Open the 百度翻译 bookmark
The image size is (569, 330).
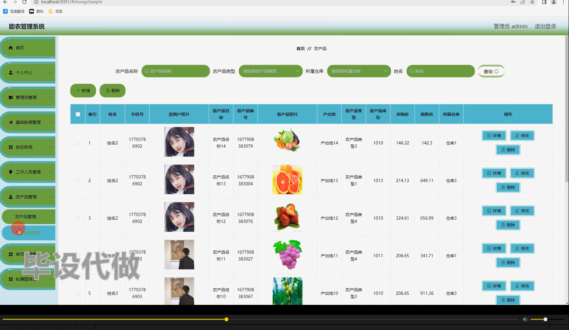click(14, 11)
